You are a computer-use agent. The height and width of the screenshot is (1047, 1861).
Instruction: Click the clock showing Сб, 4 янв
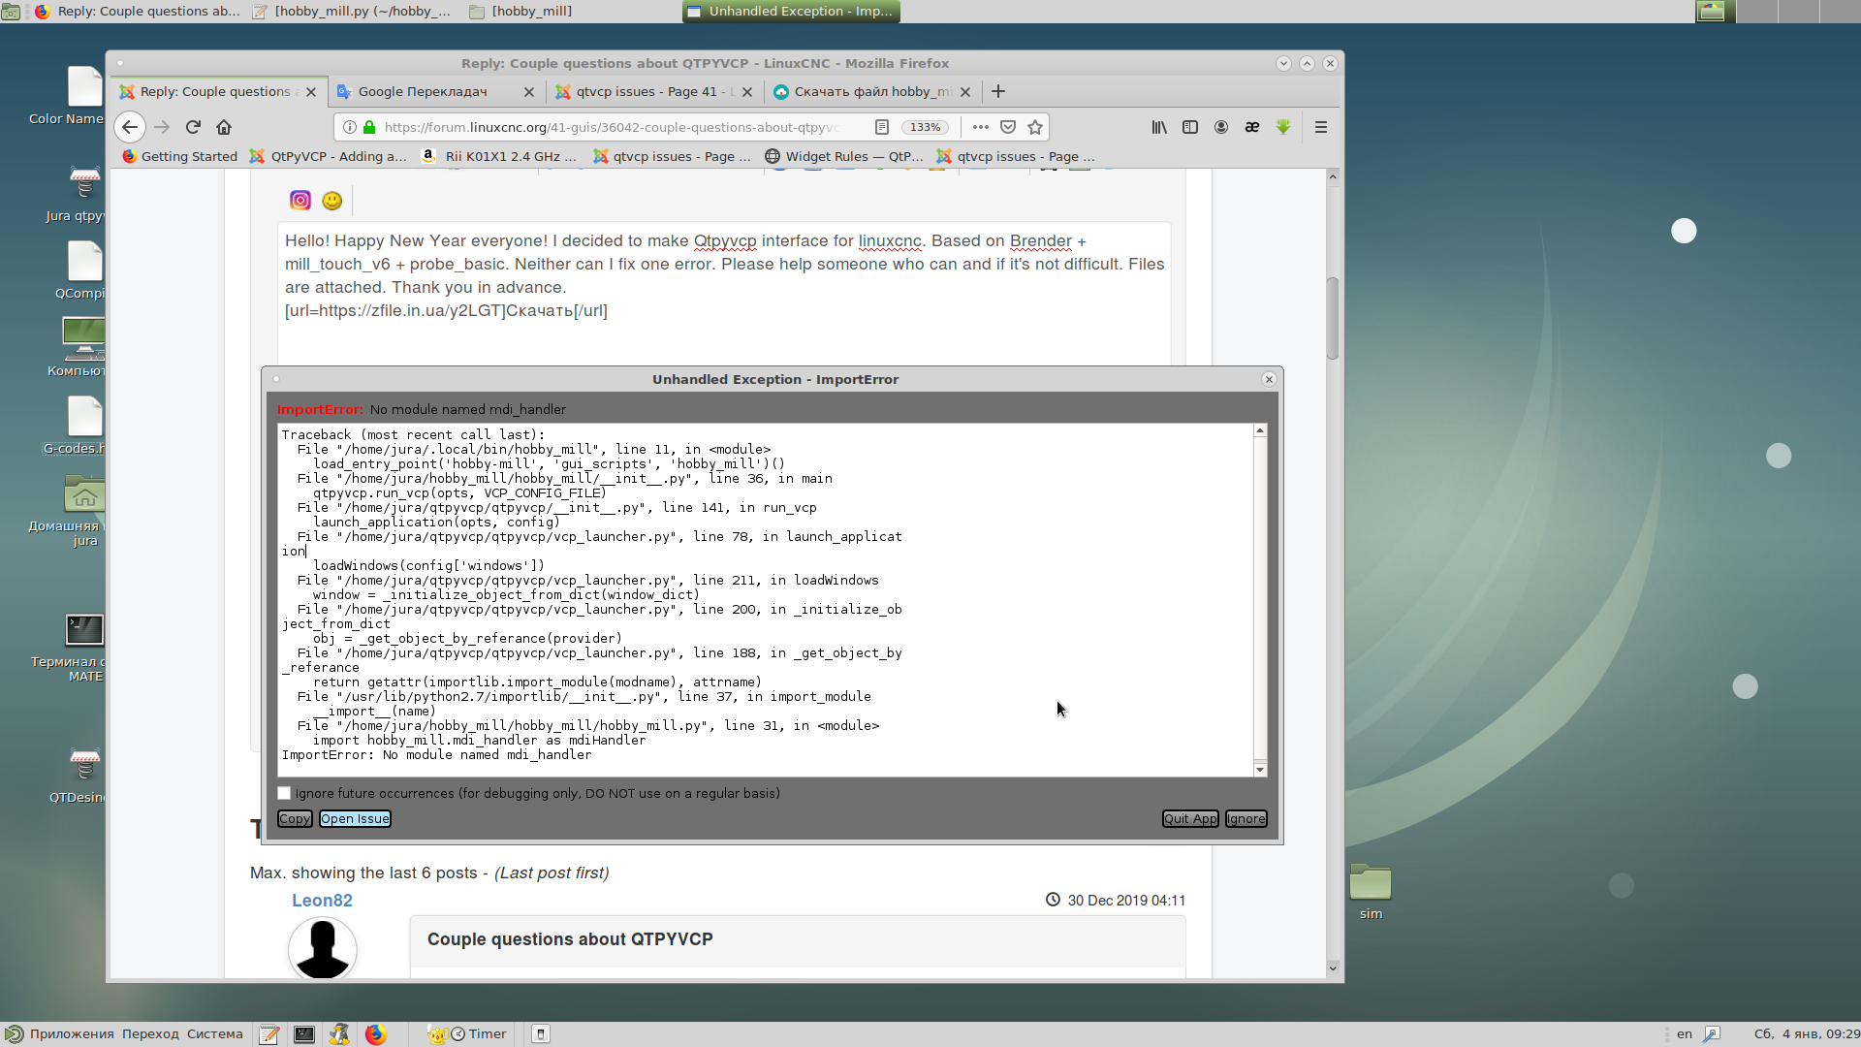click(x=1807, y=1034)
